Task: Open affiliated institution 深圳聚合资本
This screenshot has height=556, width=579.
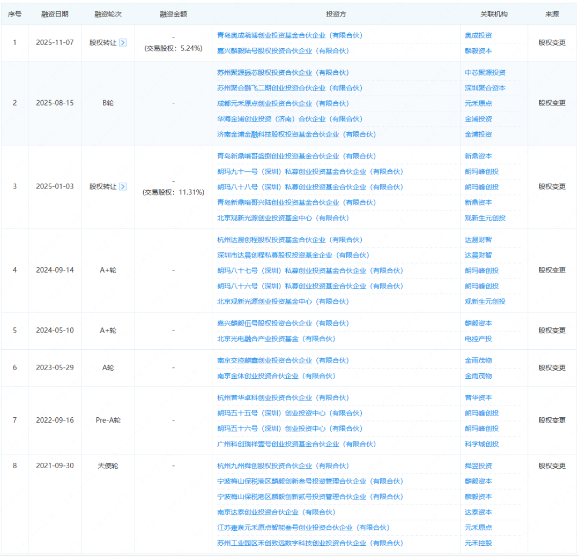Action: (x=485, y=88)
